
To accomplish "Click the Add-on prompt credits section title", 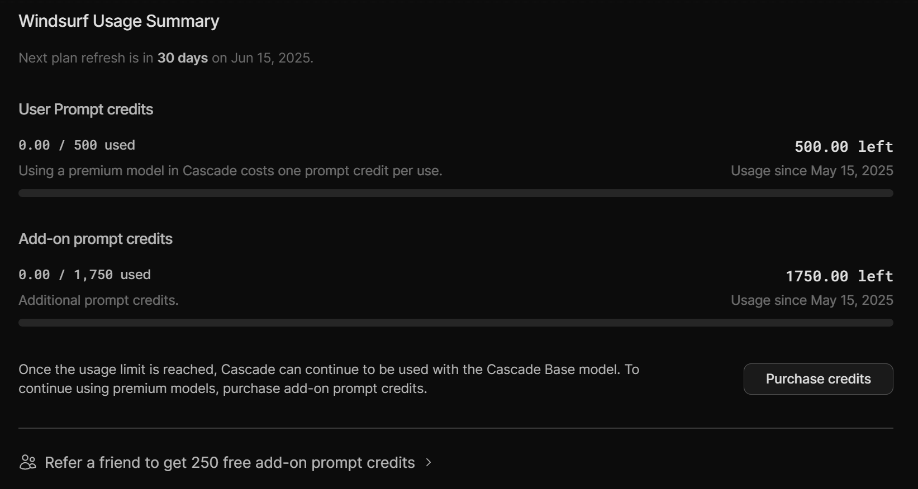I will (96, 239).
